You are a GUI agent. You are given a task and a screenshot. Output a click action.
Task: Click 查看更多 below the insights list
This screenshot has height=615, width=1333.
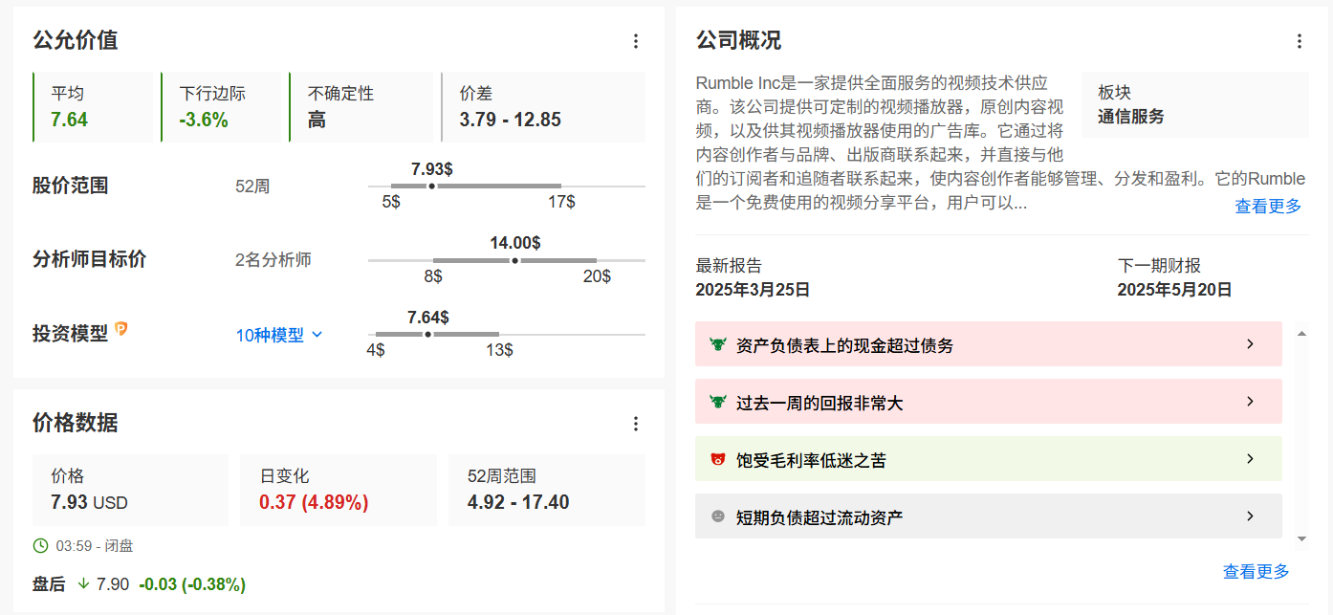(1257, 571)
